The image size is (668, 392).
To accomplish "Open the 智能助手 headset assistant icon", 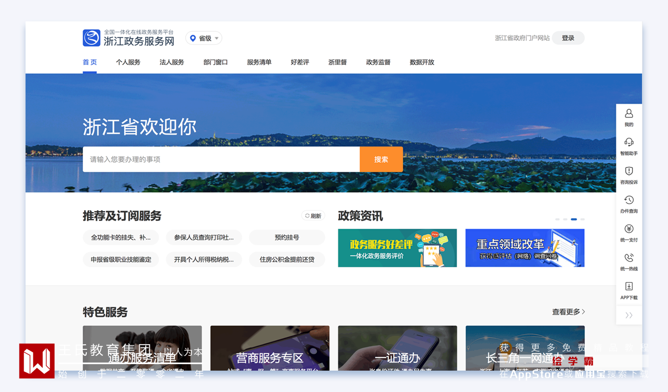I will pyautogui.click(x=629, y=142).
